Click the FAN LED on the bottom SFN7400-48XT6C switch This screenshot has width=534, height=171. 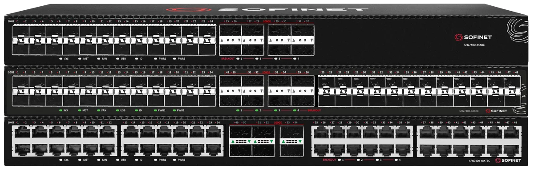click(x=98, y=159)
